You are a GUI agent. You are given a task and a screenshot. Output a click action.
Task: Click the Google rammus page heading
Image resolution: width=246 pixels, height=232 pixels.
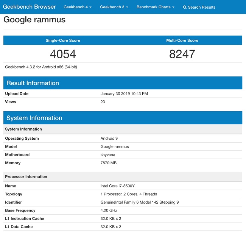[x=34, y=20]
